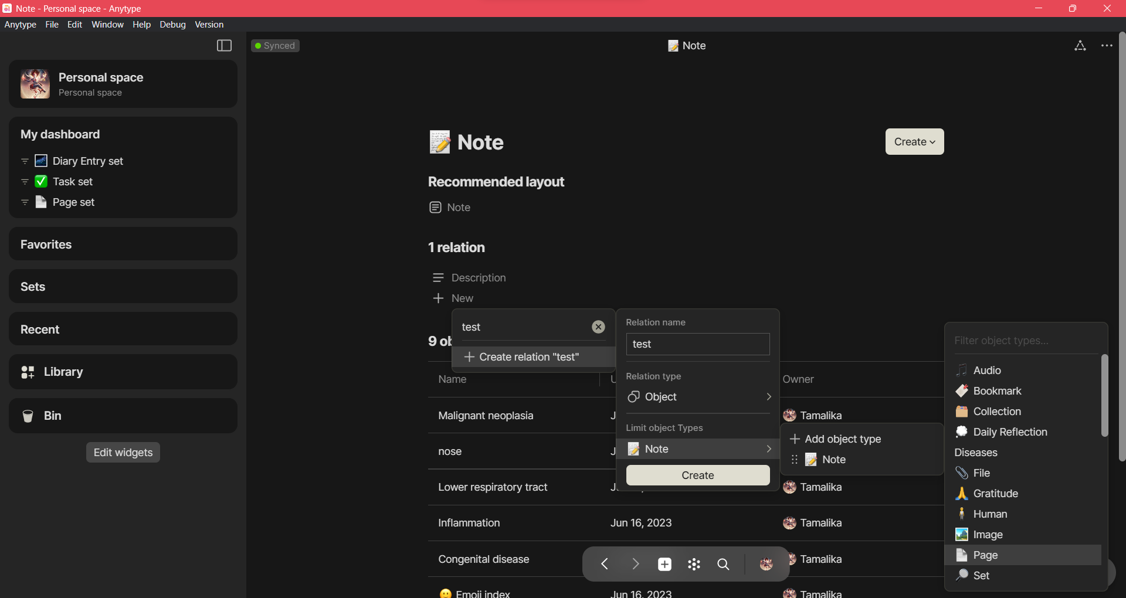The height and width of the screenshot is (598, 1126).
Task: Open the Task set widget
Action: coord(73,182)
